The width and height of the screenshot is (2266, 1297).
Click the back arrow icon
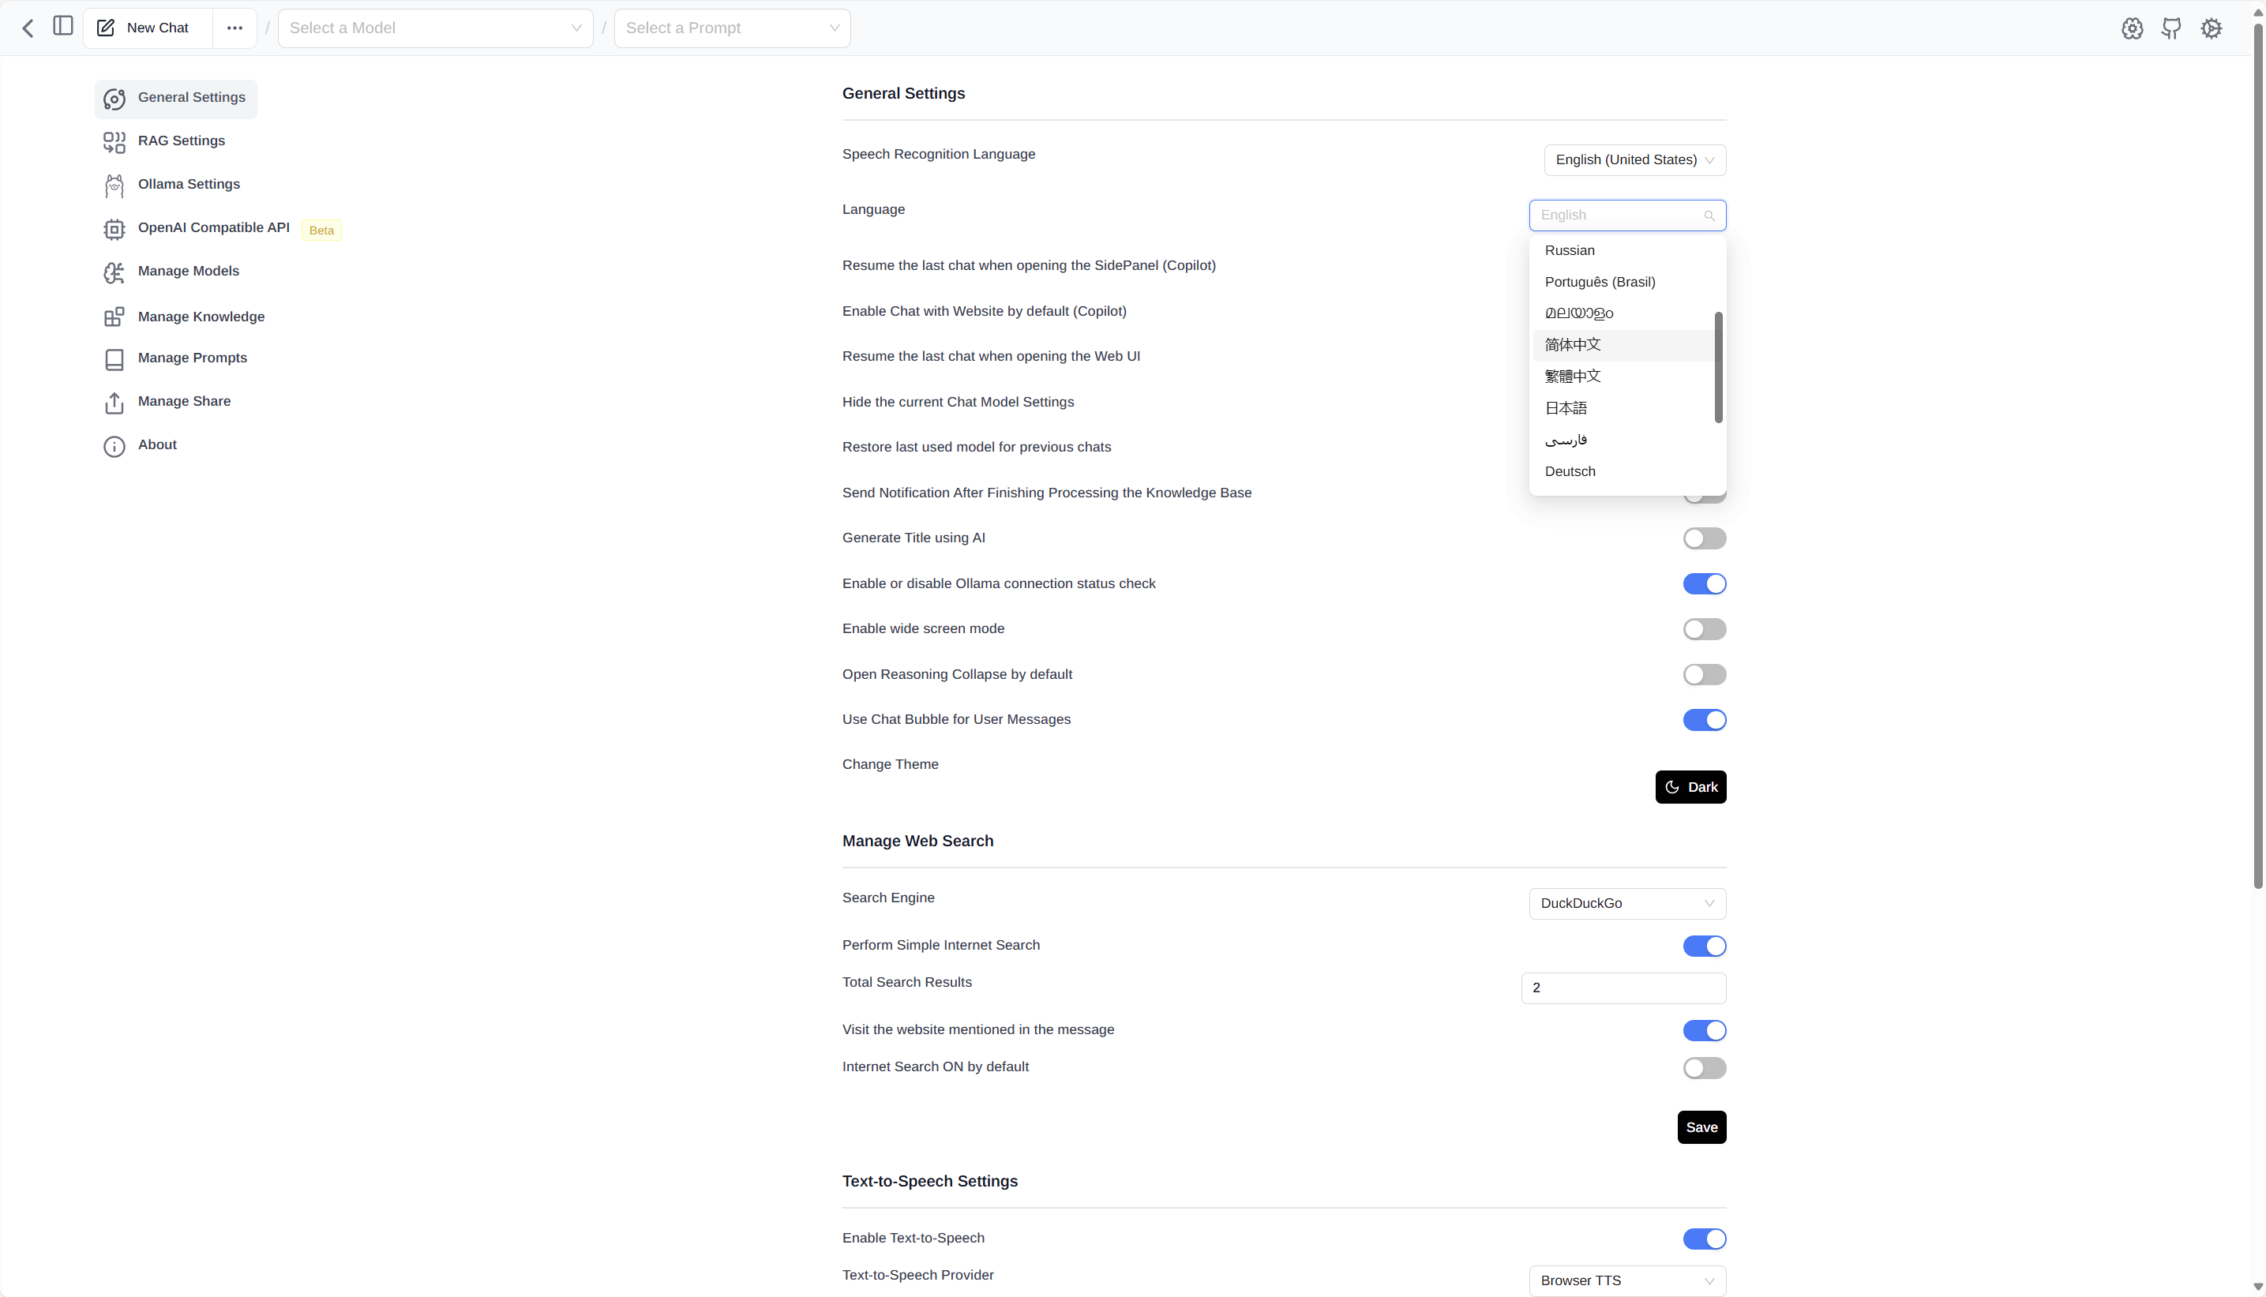pyautogui.click(x=28, y=28)
